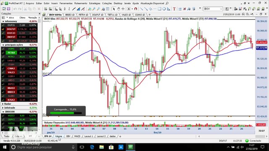269x151 pixels.
Task: Click the grey X delete icon
Action: point(39,9)
